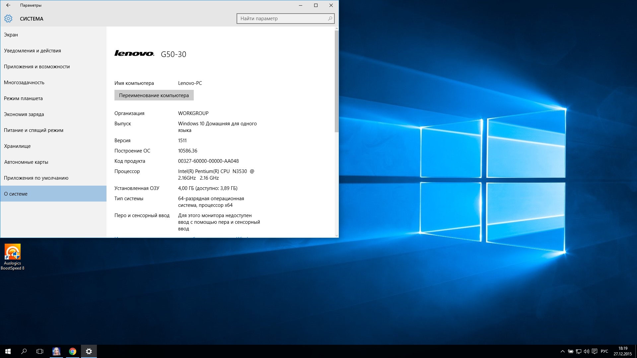
Task: Select Экономия заряда section
Action: pyautogui.click(x=53, y=114)
